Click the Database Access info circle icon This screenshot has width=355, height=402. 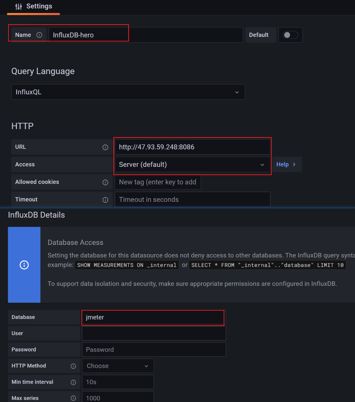24,265
